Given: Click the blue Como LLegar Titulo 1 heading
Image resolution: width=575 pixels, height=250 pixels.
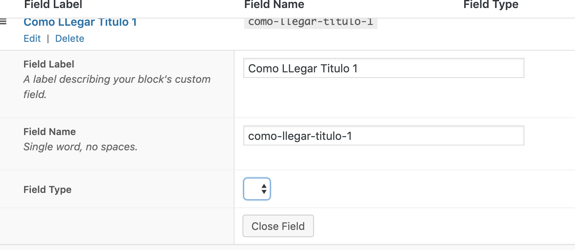Looking at the screenshot, I should [80, 22].
